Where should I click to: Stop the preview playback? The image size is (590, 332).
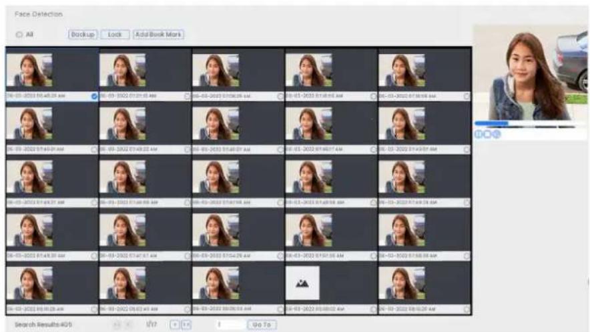pyautogui.click(x=488, y=134)
